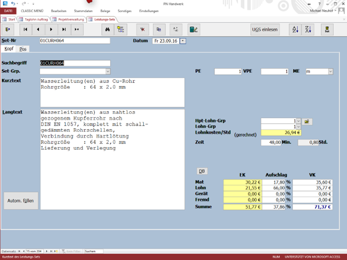Screen dimensions: 347x260
Task: Click into the Suchen search field
Action: point(93,251)
